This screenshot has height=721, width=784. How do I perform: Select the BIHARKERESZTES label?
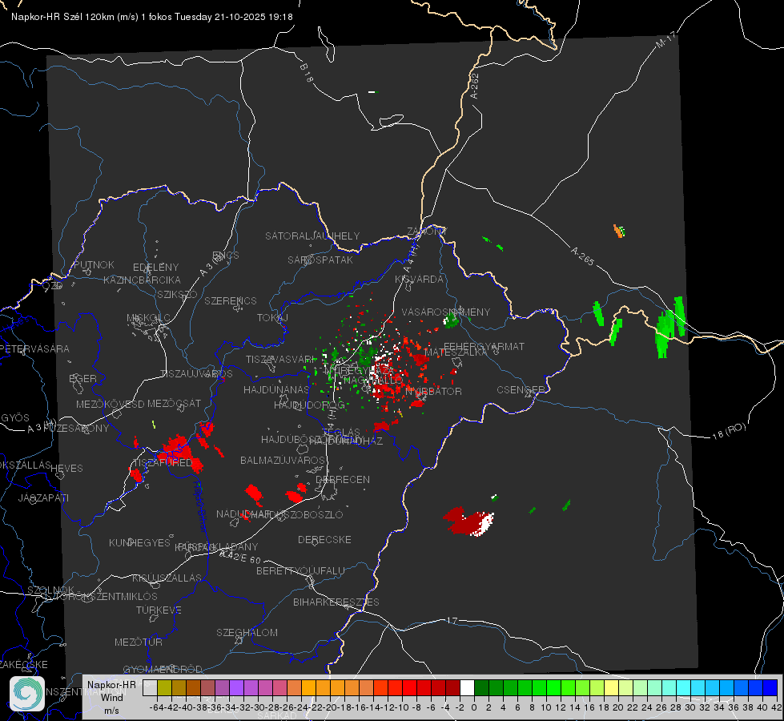point(336,602)
